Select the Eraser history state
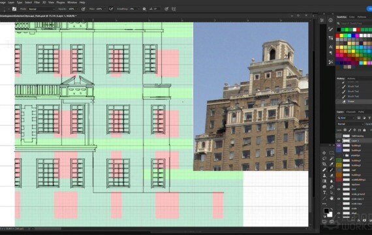Screen dimensions: 372x235 354,101
